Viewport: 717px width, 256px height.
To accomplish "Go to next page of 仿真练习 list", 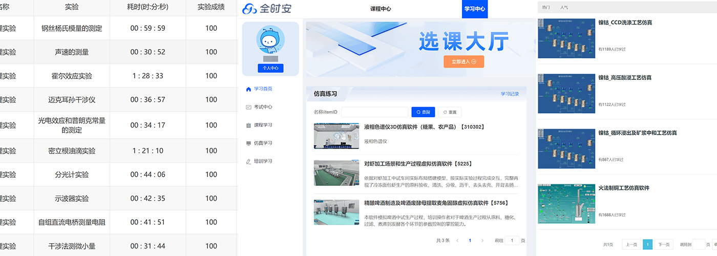I will [x=483, y=240].
